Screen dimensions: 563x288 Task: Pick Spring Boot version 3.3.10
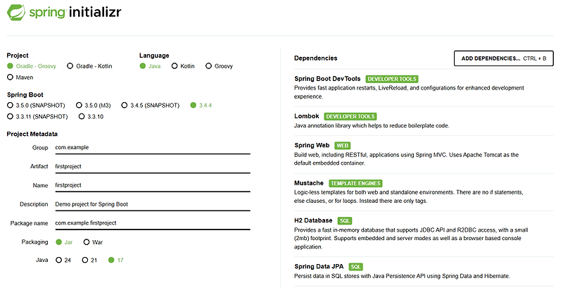click(81, 116)
